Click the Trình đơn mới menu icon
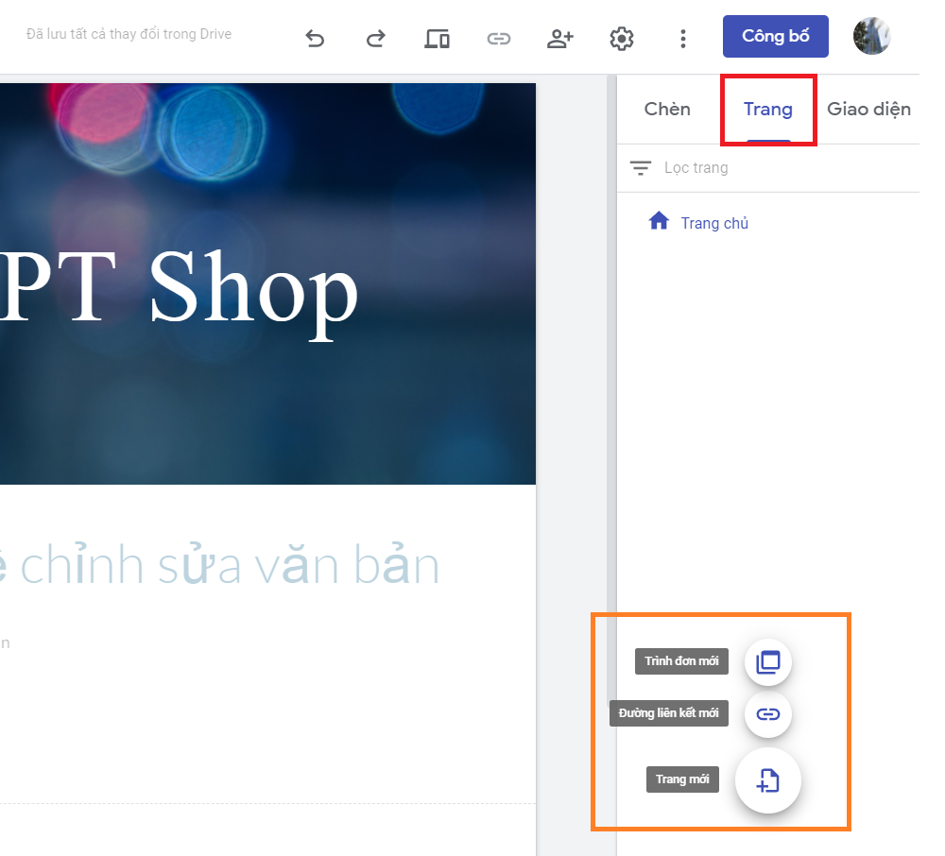The width and height of the screenshot is (945, 856). 767,661
